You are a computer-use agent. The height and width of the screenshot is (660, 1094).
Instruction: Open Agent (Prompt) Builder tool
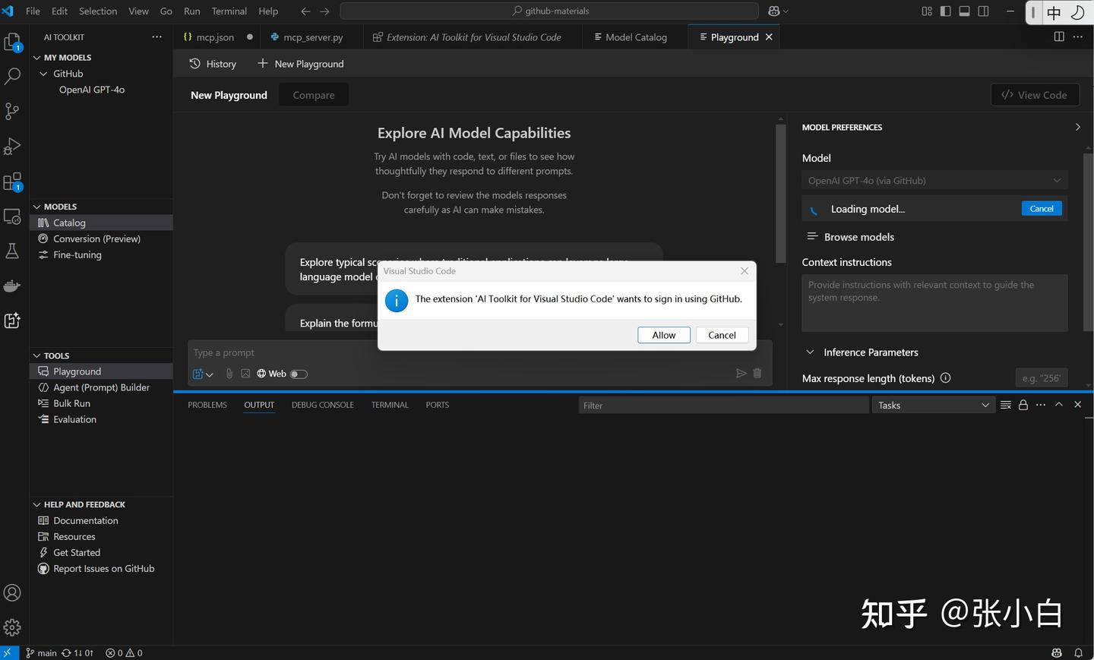(x=102, y=387)
